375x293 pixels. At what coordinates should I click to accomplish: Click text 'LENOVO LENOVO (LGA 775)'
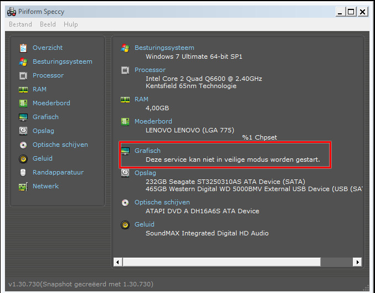tap(190, 130)
